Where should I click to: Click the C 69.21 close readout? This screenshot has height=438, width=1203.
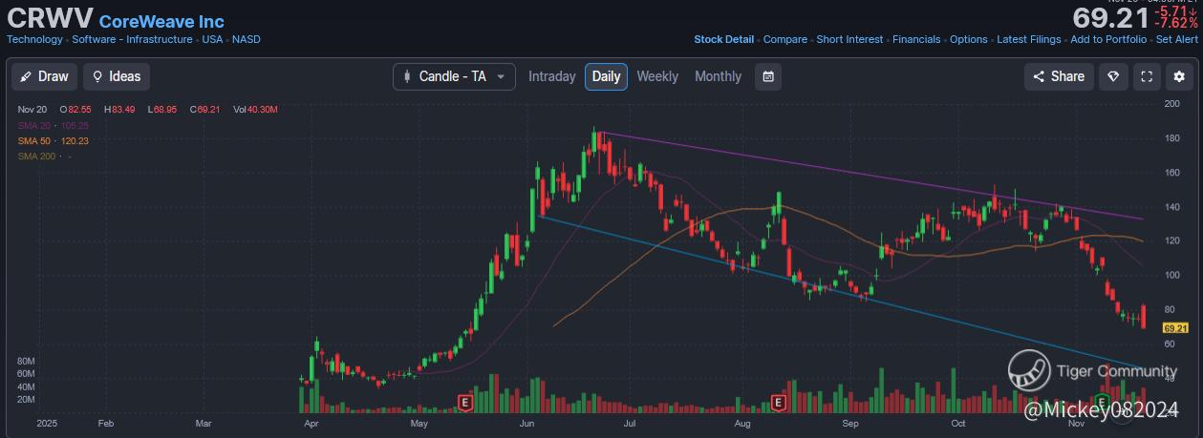tap(204, 110)
